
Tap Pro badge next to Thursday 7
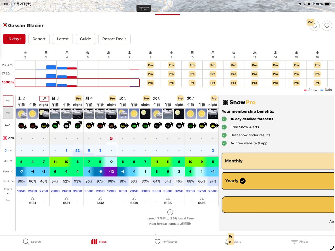point(214,98)
